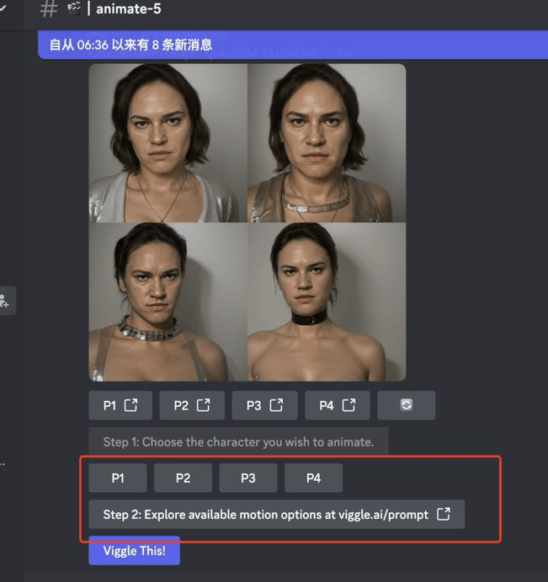Choose character P4 to animate
The width and height of the screenshot is (548, 582).
coord(313,478)
